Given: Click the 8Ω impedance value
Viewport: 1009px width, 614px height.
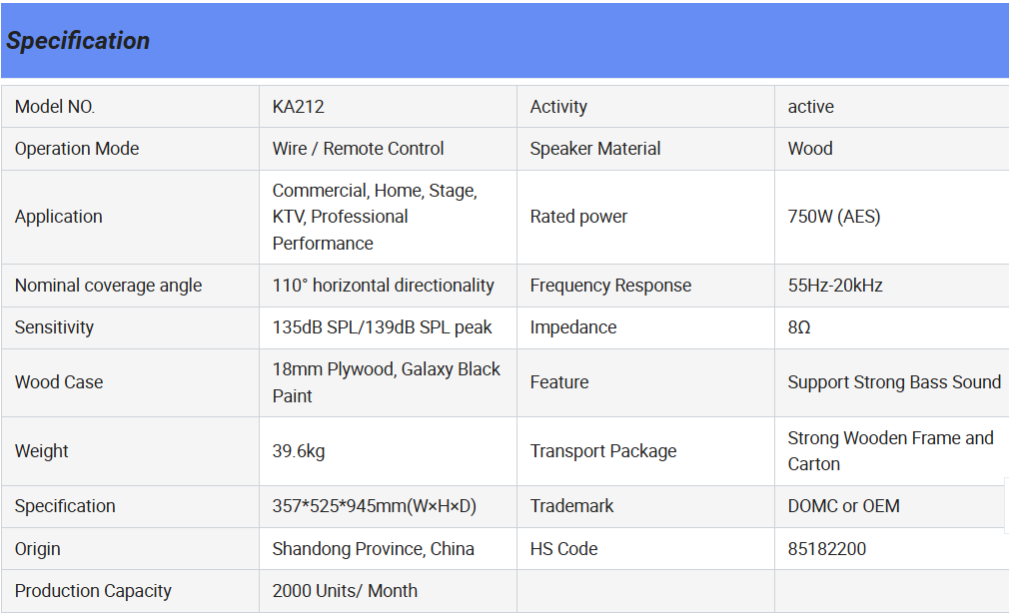Looking at the screenshot, I should coord(798,327).
